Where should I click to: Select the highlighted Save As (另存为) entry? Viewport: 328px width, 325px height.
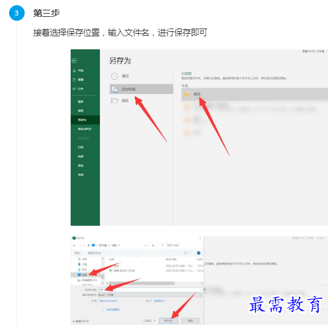click(x=85, y=120)
